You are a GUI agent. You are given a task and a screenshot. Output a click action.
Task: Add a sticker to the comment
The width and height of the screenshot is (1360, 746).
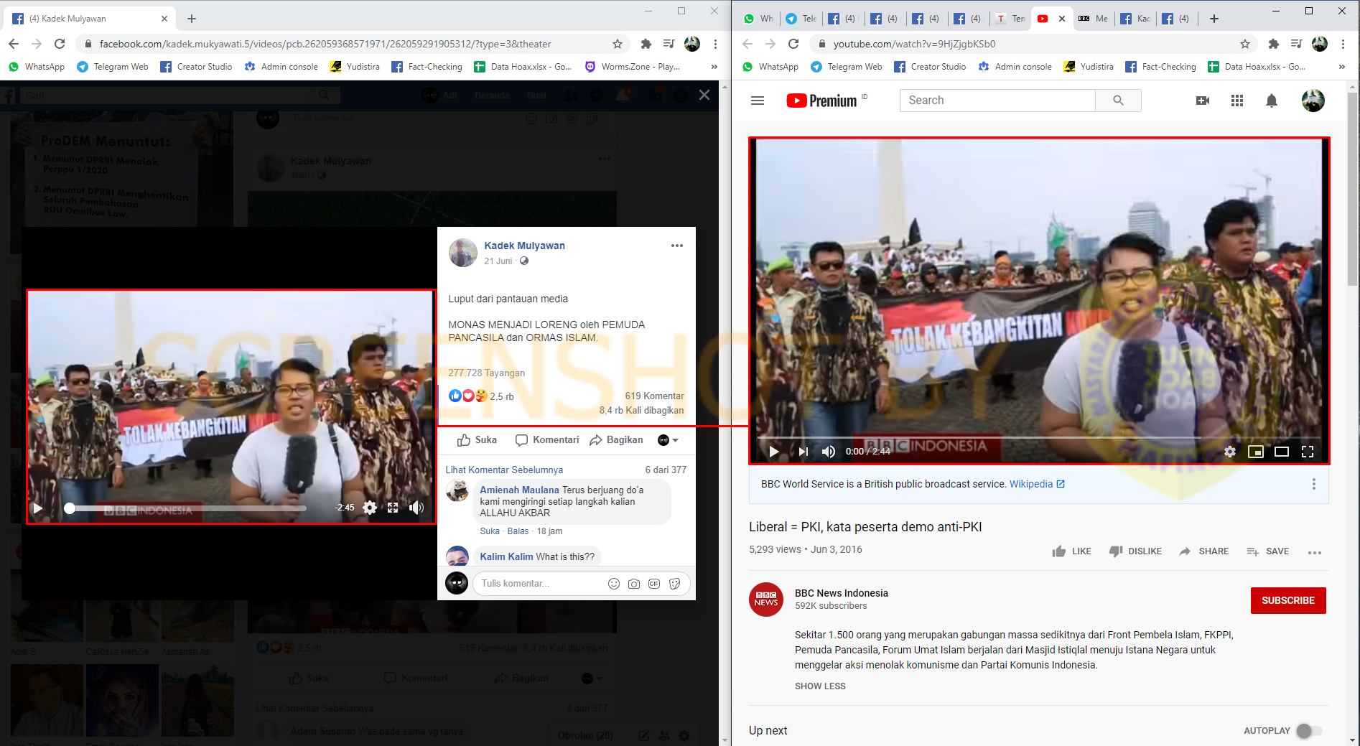674,584
